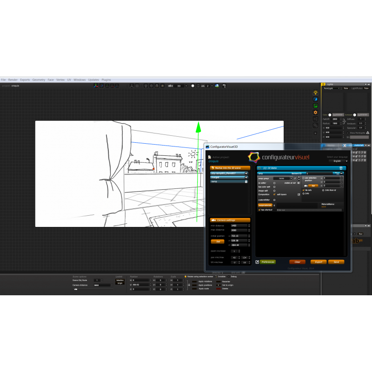Screen dimensions: 372x372
Task: Open the File menu
Action: (x=3, y=80)
